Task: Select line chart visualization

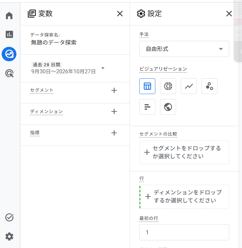Action: [189, 86]
